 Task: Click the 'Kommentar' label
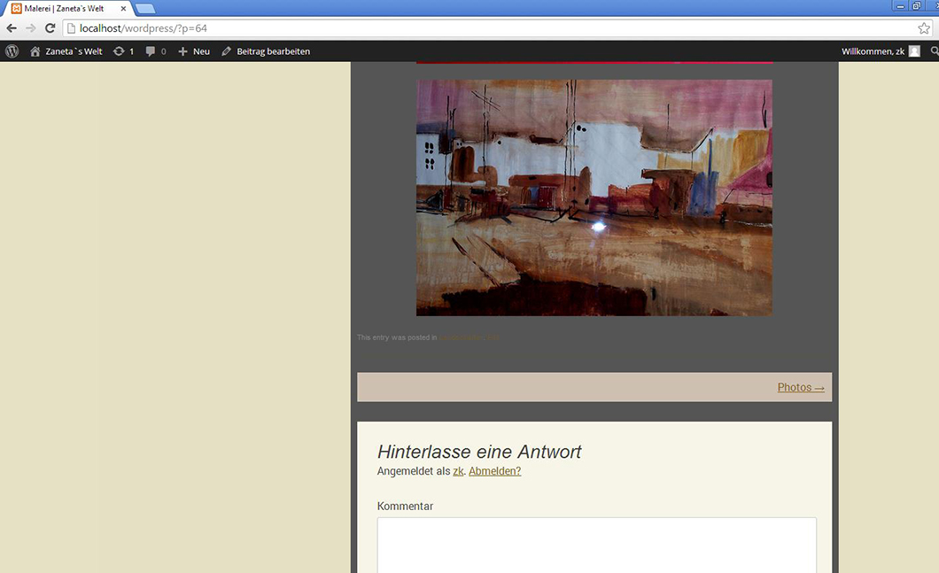(x=405, y=506)
